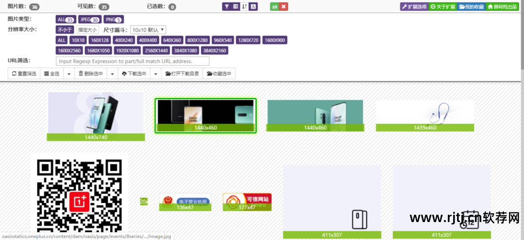Select the 指定大小 resolution mode
This screenshot has width=524, height=240.
pyautogui.click(x=87, y=30)
